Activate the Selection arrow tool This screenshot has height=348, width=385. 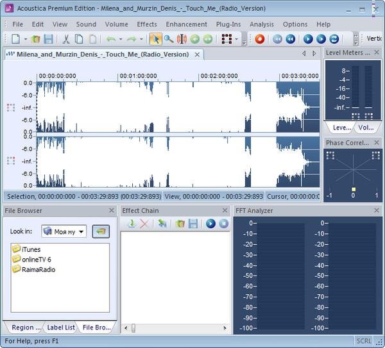pos(156,39)
